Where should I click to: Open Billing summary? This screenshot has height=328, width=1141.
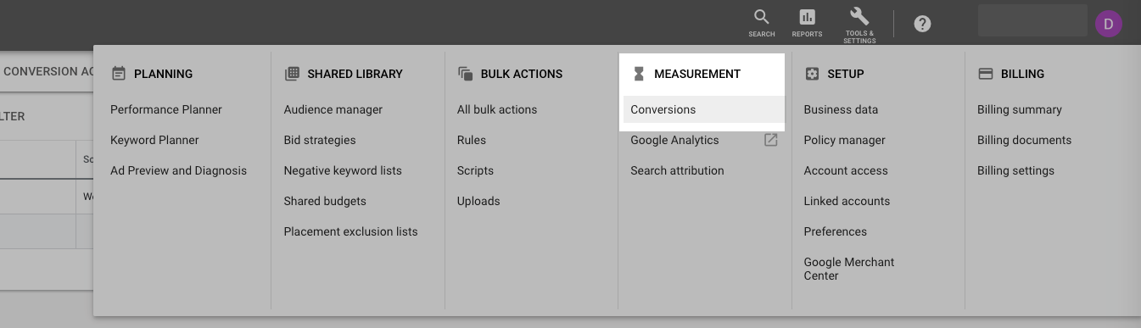click(1019, 109)
